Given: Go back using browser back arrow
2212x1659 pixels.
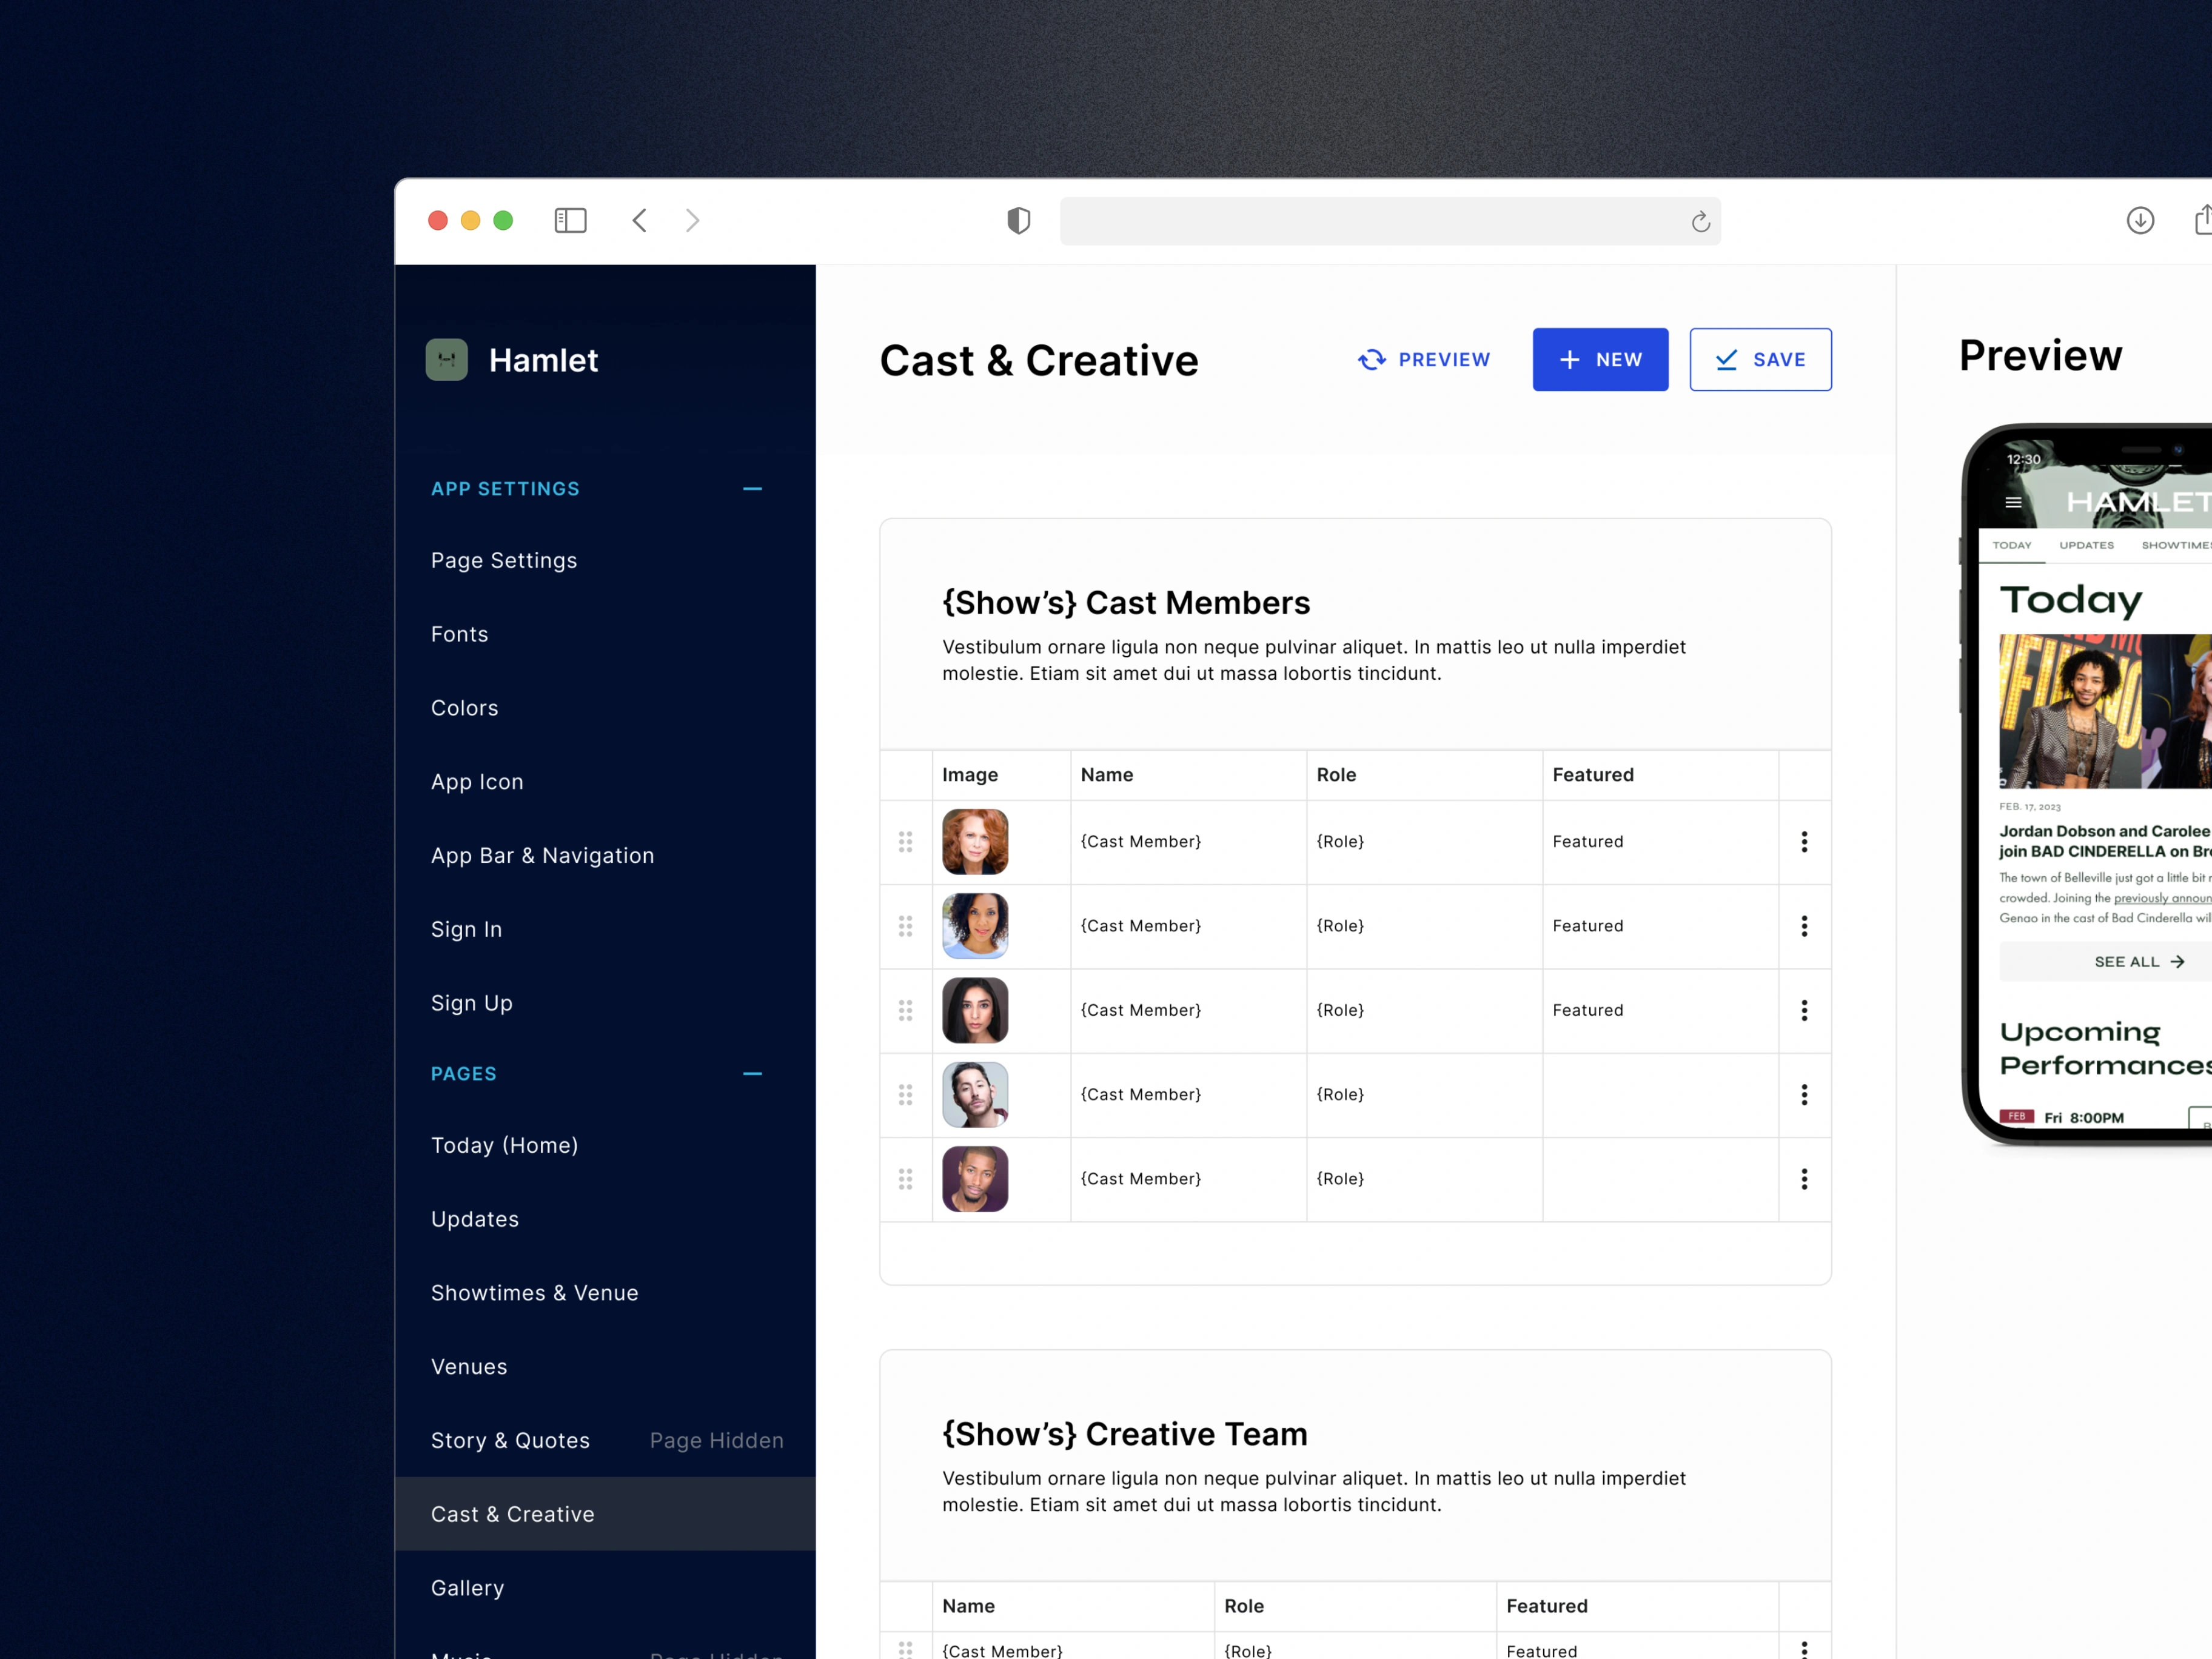Looking at the screenshot, I should coord(640,220).
